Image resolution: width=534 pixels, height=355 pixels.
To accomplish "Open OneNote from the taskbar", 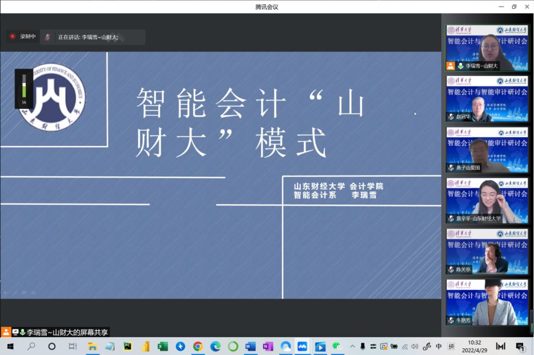I will click(268, 346).
